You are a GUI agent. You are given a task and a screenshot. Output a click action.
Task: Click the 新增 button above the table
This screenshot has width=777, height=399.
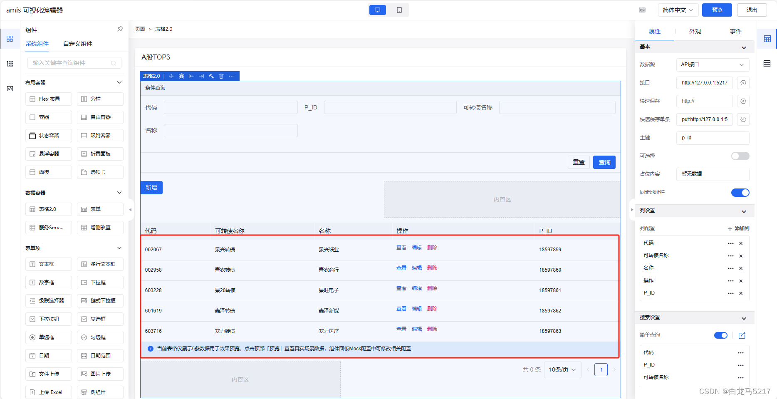pyautogui.click(x=151, y=187)
